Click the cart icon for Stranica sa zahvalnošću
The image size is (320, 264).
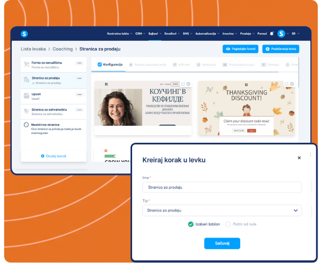pos(27,111)
